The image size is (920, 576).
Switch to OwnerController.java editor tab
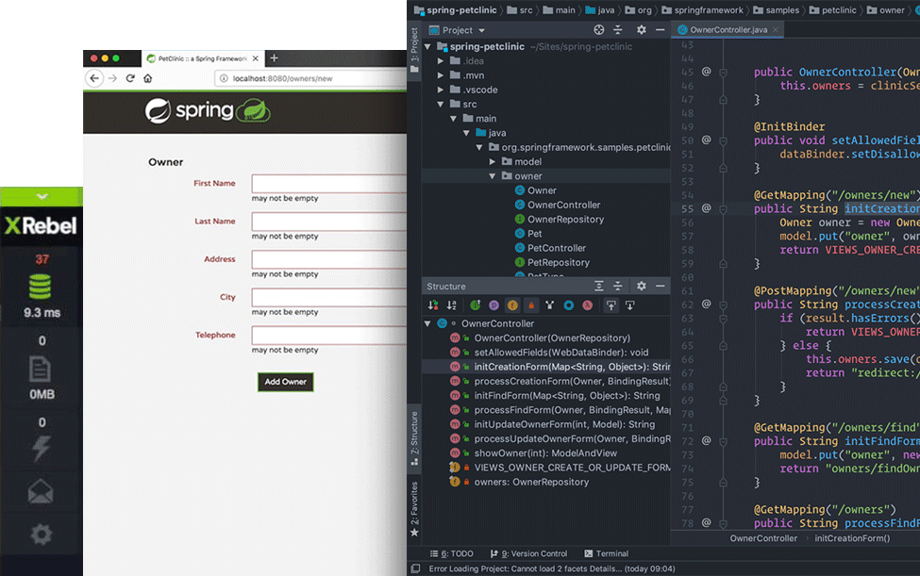(x=728, y=29)
